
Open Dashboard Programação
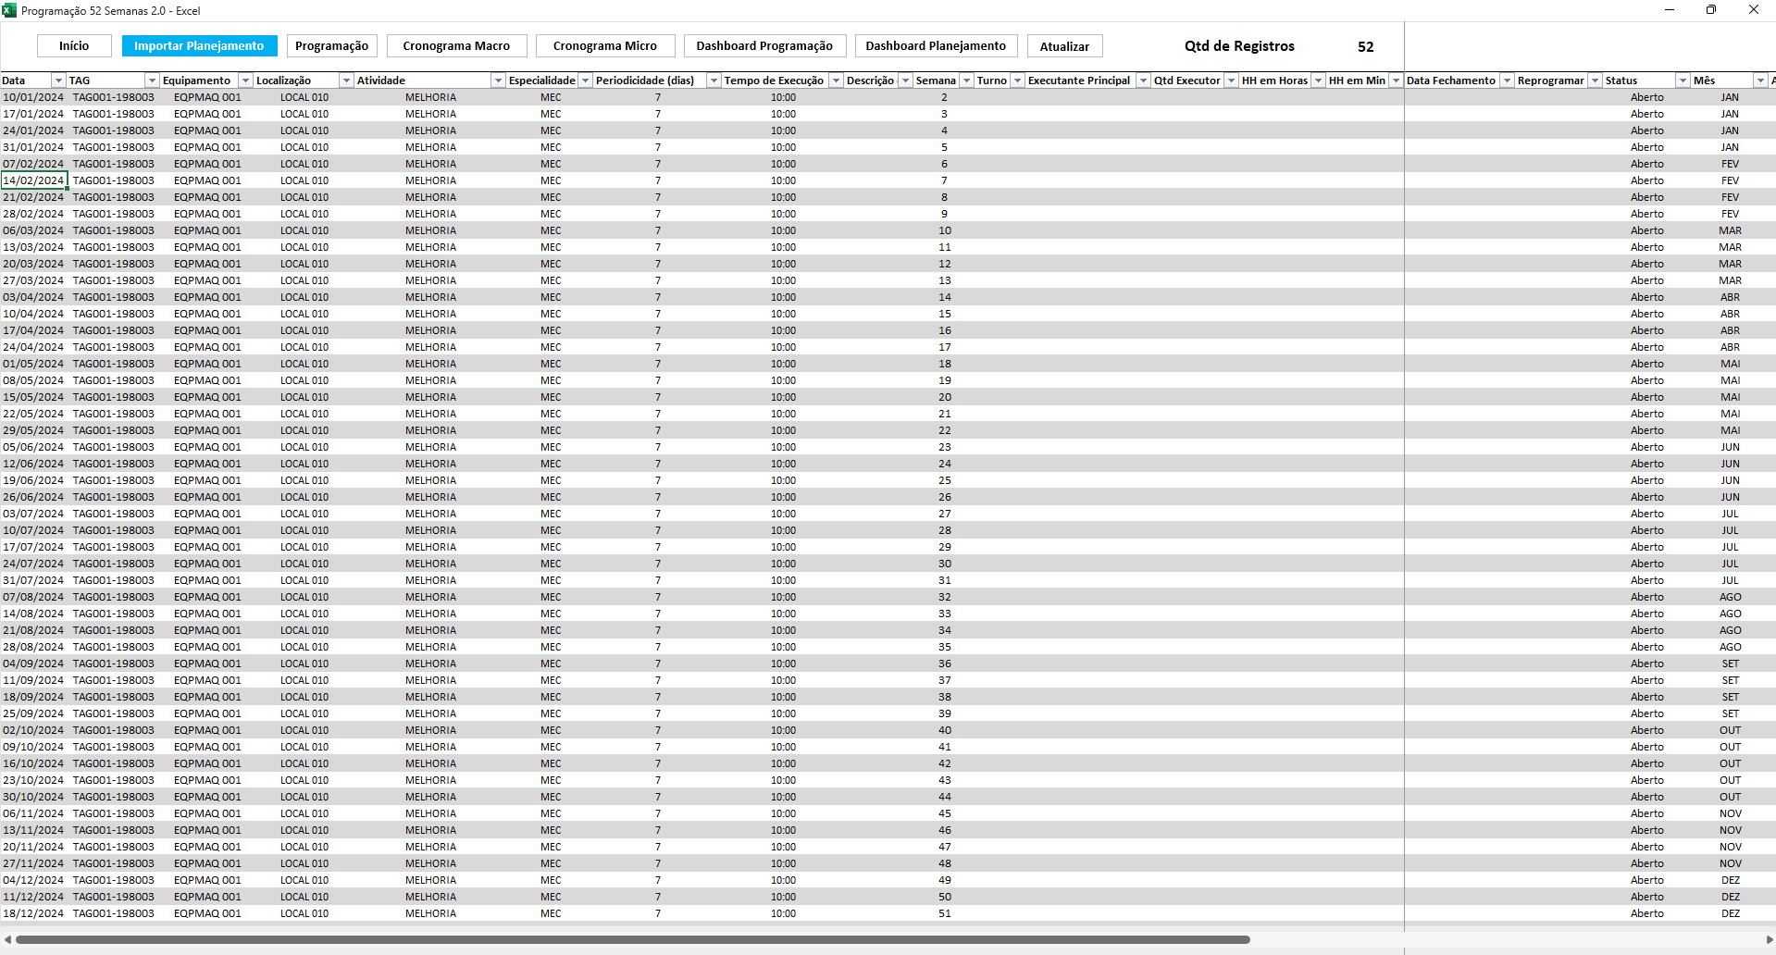tap(764, 46)
